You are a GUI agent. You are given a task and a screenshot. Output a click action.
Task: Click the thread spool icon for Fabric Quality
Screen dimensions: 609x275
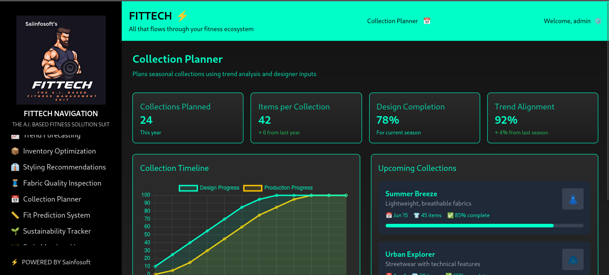pyautogui.click(x=15, y=183)
